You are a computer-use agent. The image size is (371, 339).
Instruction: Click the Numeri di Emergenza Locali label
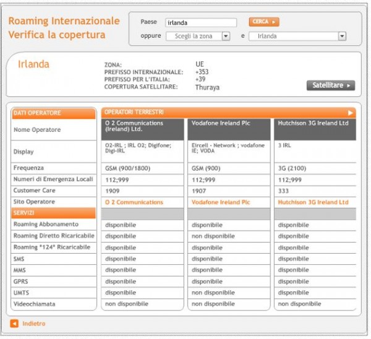[x=53, y=179]
